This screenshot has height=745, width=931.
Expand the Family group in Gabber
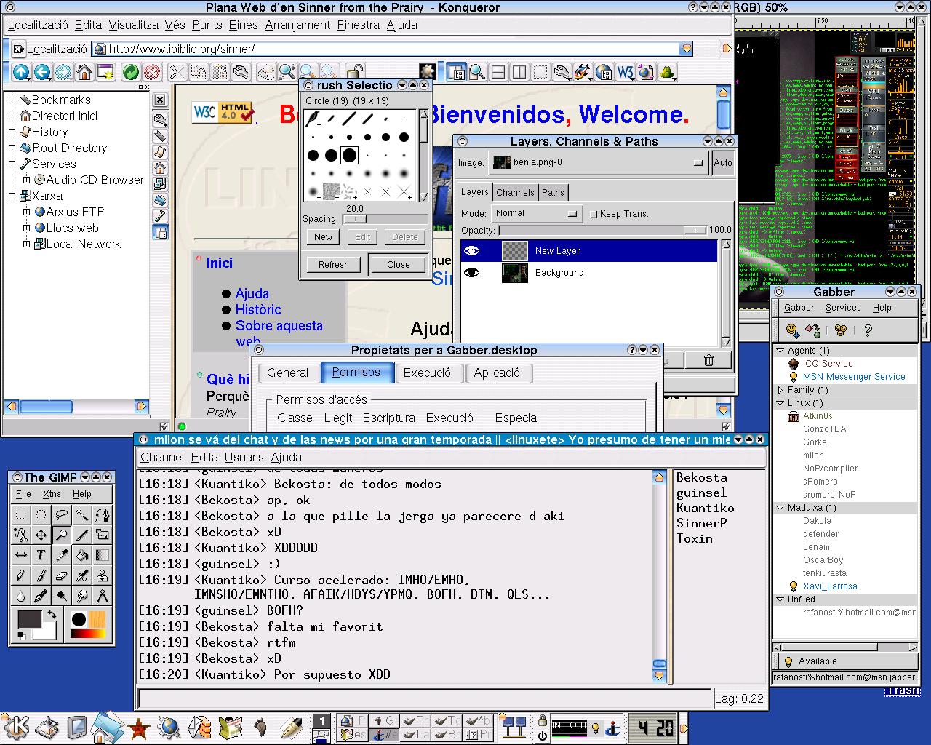click(780, 390)
